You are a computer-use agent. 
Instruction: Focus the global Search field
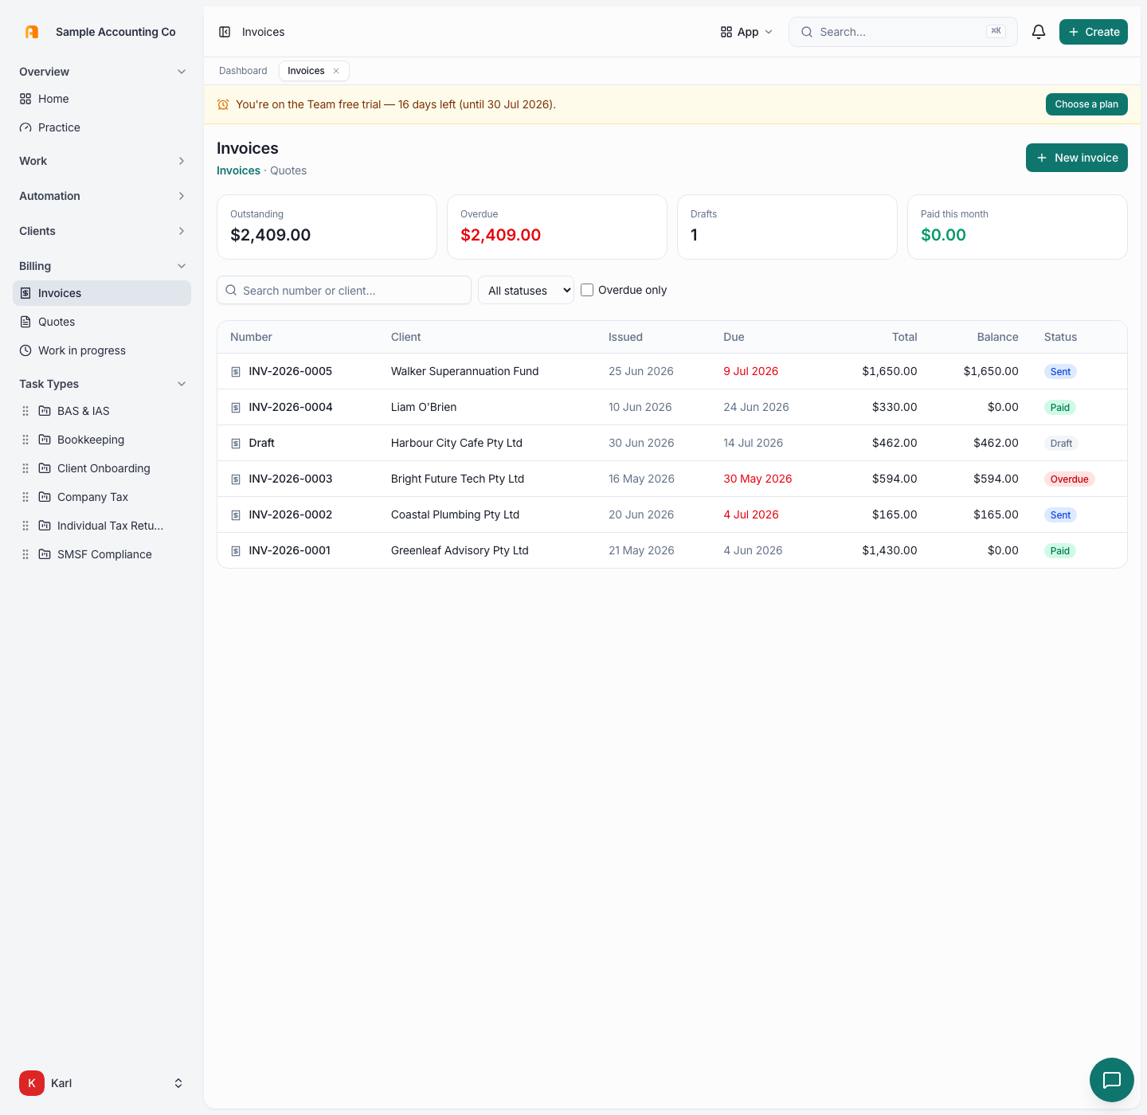click(x=903, y=32)
